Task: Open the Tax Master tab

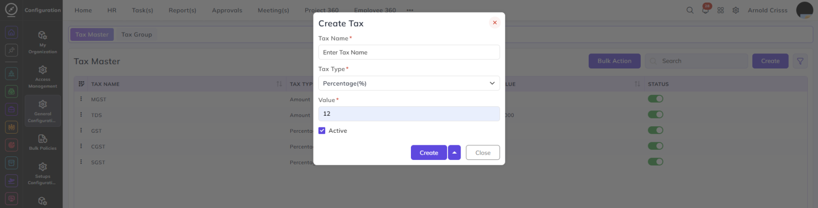Action: click(x=92, y=35)
